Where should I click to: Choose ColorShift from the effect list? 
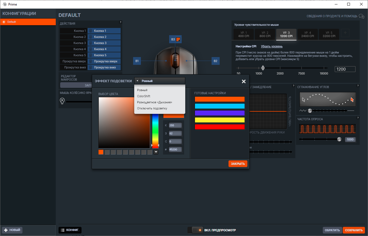(x=144, y=96)
